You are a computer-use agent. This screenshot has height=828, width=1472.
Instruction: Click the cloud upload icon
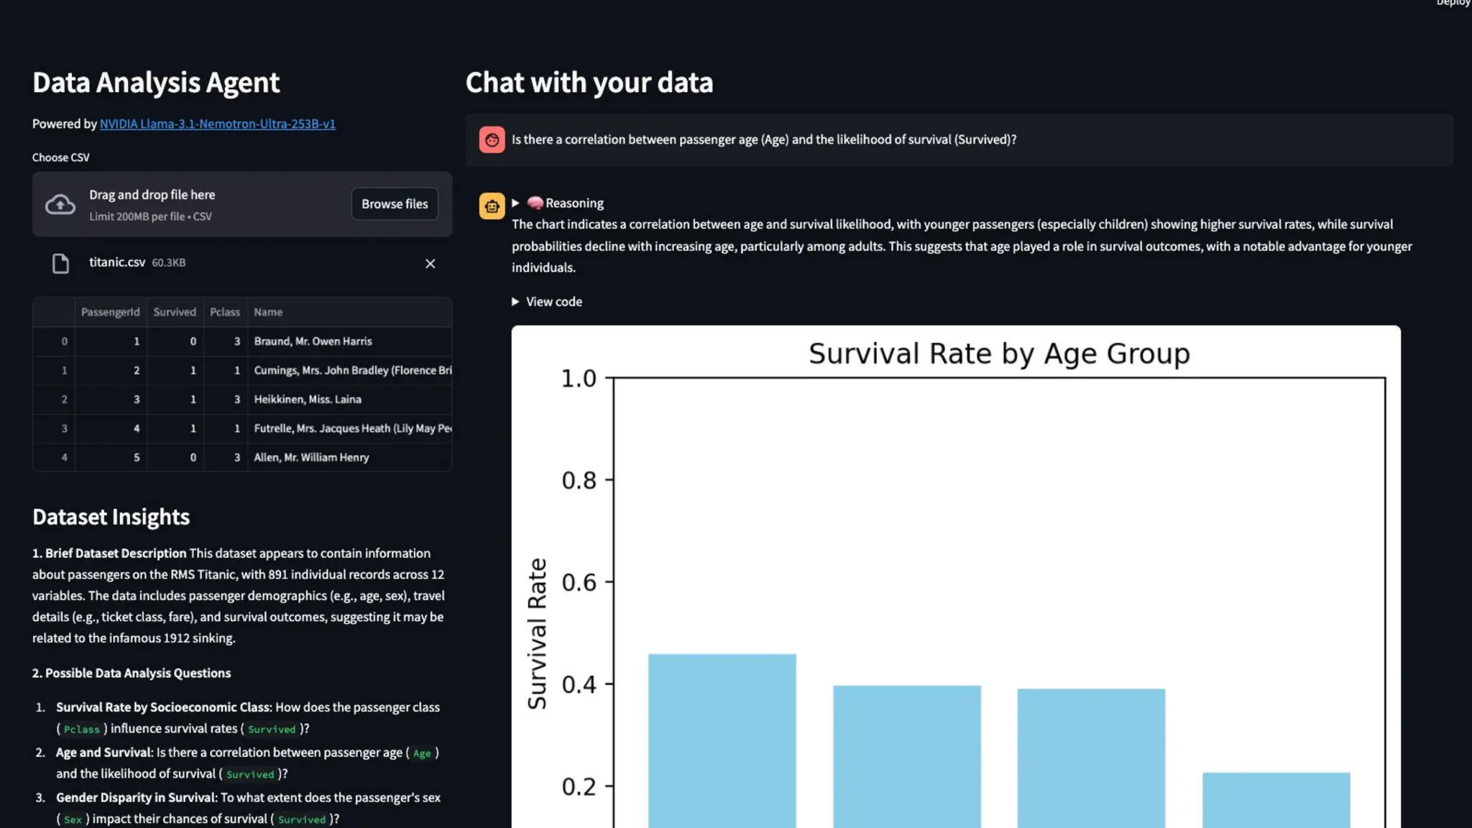60,205
